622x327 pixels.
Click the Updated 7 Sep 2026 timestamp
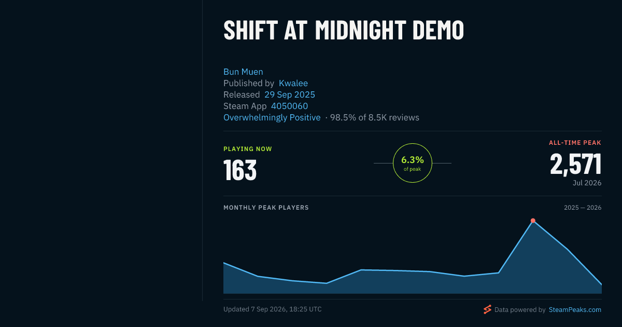[273, 309]
